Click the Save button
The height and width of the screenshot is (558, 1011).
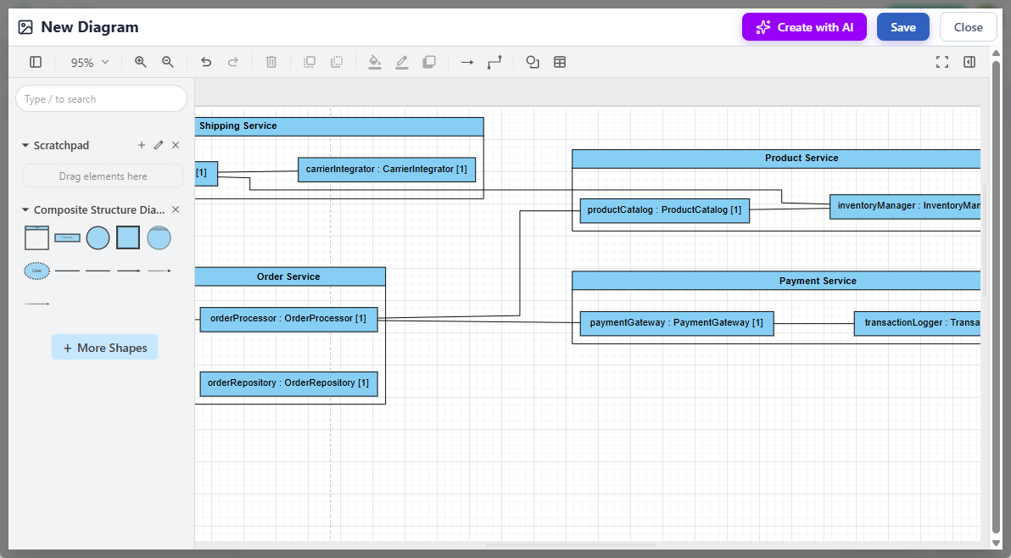(x=902, y=26)
